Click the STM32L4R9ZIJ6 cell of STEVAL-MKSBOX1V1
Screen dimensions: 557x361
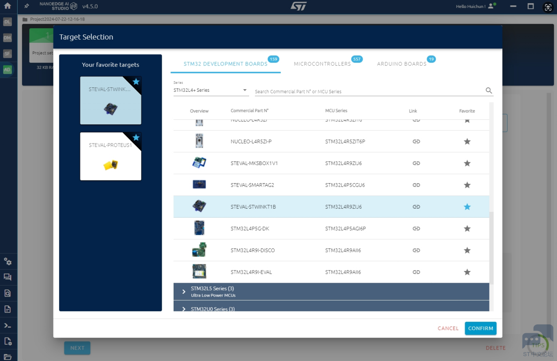[x=343, y=163]
